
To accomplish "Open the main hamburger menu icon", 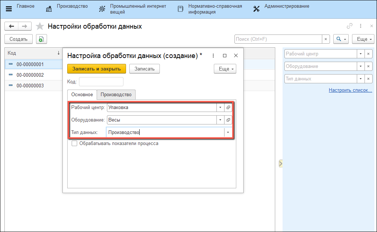I will pos(8,9).
